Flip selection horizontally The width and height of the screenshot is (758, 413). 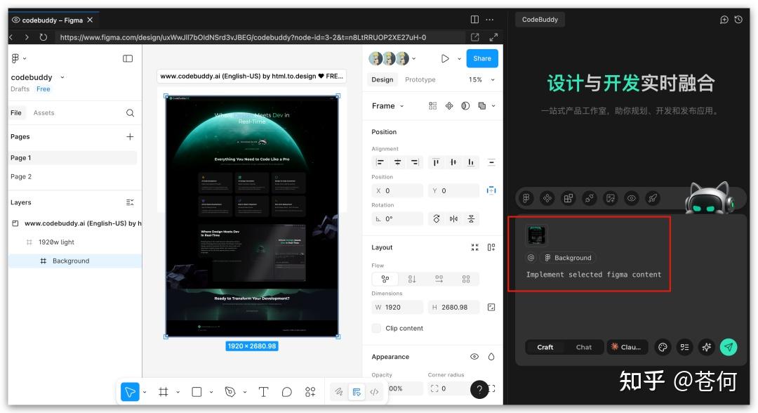click(x=453, y=218)
